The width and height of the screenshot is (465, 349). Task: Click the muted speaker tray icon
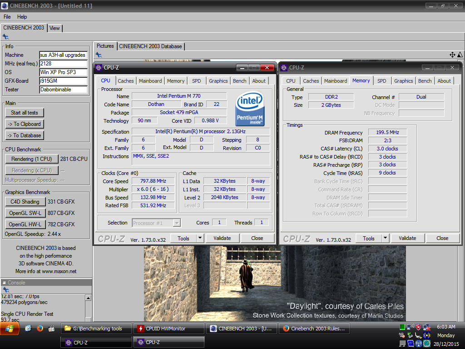402,335
